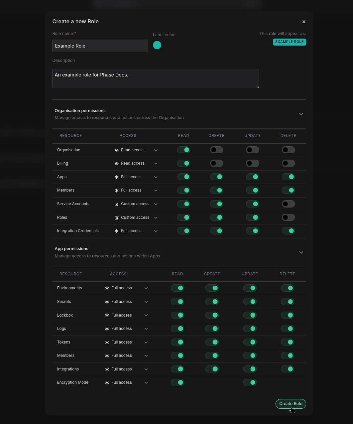Click the eye icon beside Billing Read access

point(117,164)
